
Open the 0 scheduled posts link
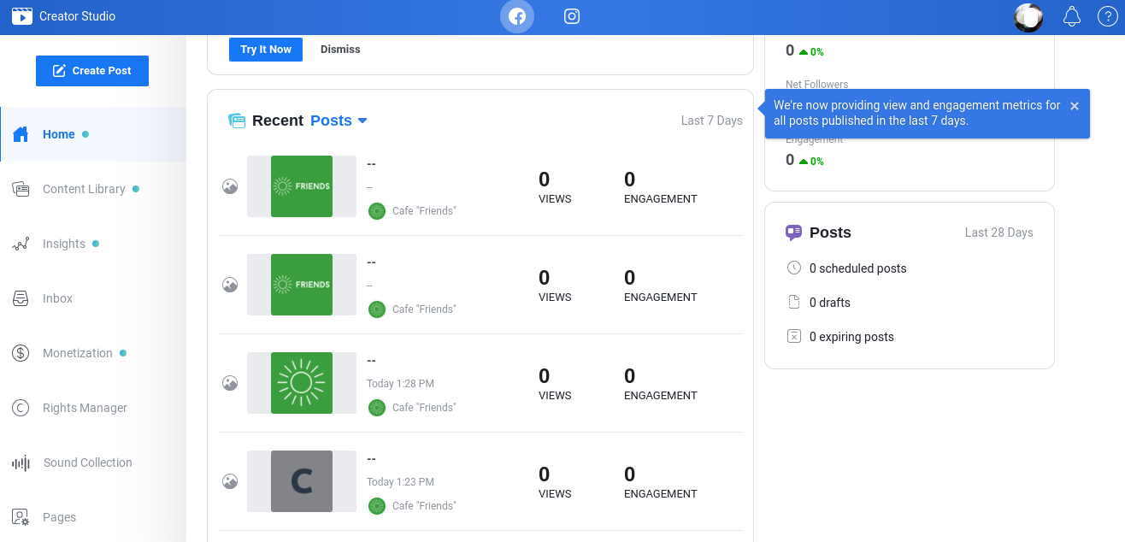tap(857, 268)
